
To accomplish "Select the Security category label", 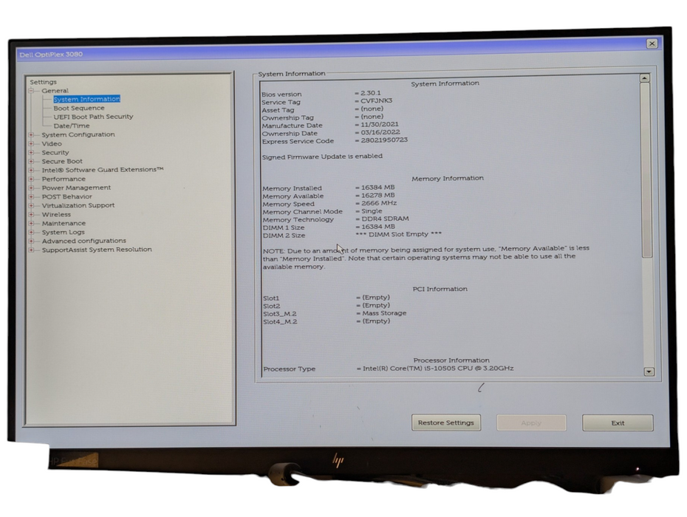I will click(x=55, y=152).
